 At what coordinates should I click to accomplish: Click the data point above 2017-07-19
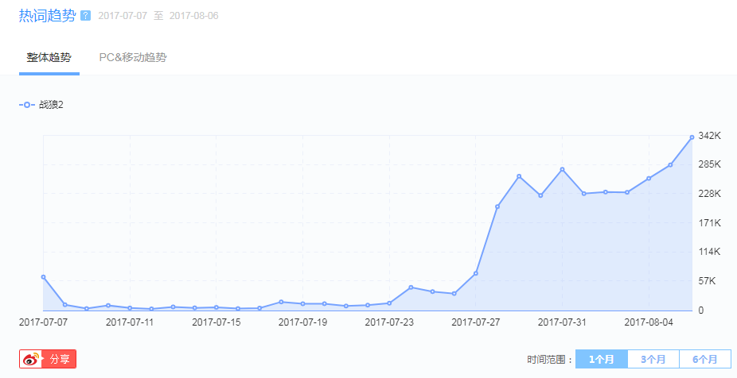point(302,303)
